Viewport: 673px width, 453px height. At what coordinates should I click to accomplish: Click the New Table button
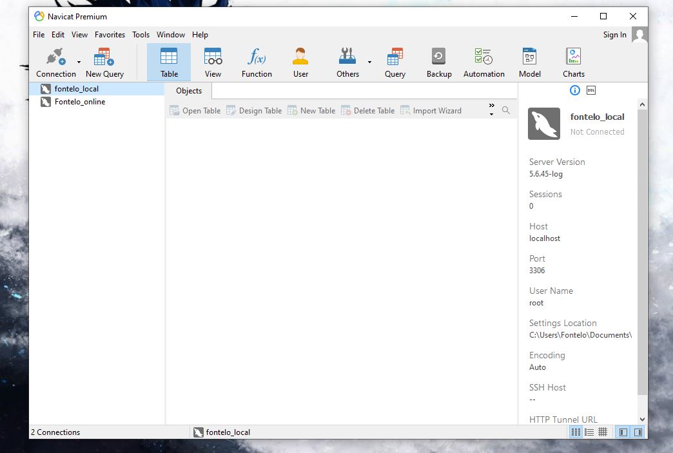[x=311, y=111]
